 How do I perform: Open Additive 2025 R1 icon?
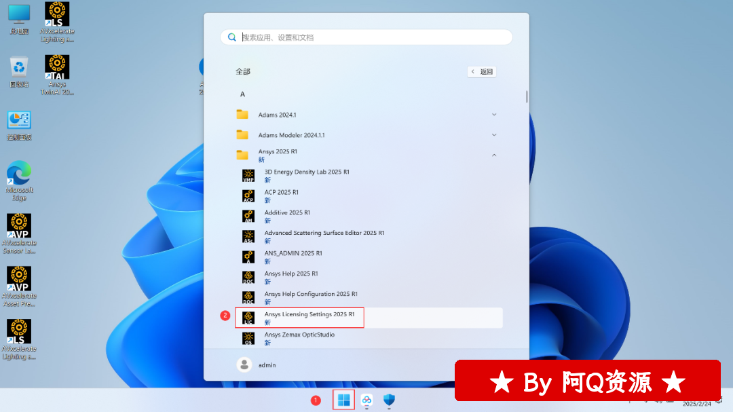[248, 216]
